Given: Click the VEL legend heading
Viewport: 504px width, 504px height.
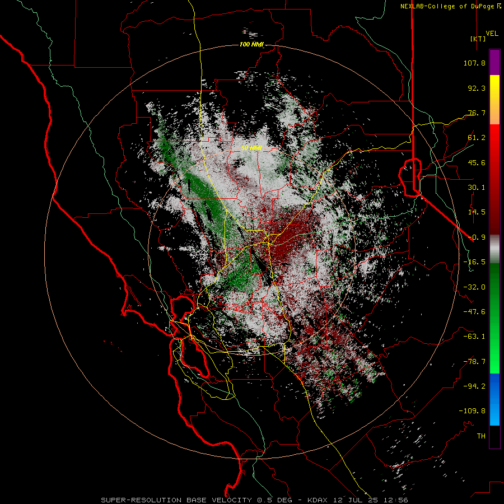Looking at the screenshot, I should pos(492,34).
